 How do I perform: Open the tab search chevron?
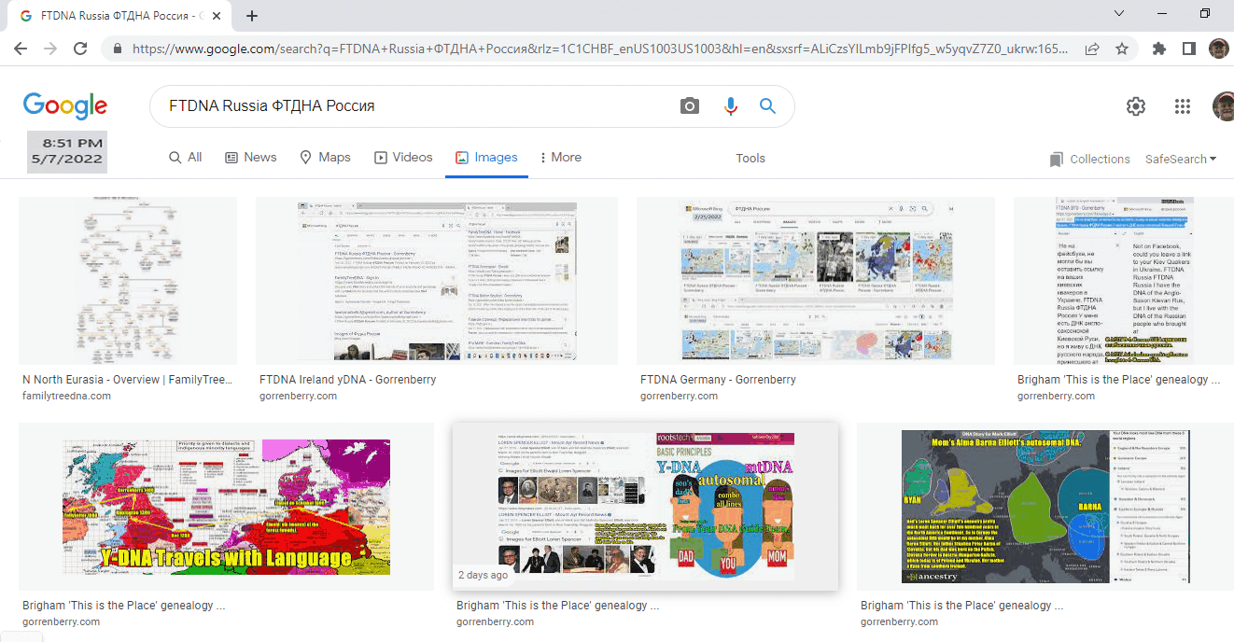tap(1120, 13)
